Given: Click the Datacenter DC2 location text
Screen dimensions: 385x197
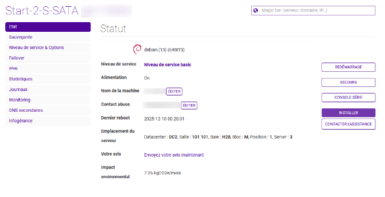Looking at the screenshot, I should click(x=218, y=137).
